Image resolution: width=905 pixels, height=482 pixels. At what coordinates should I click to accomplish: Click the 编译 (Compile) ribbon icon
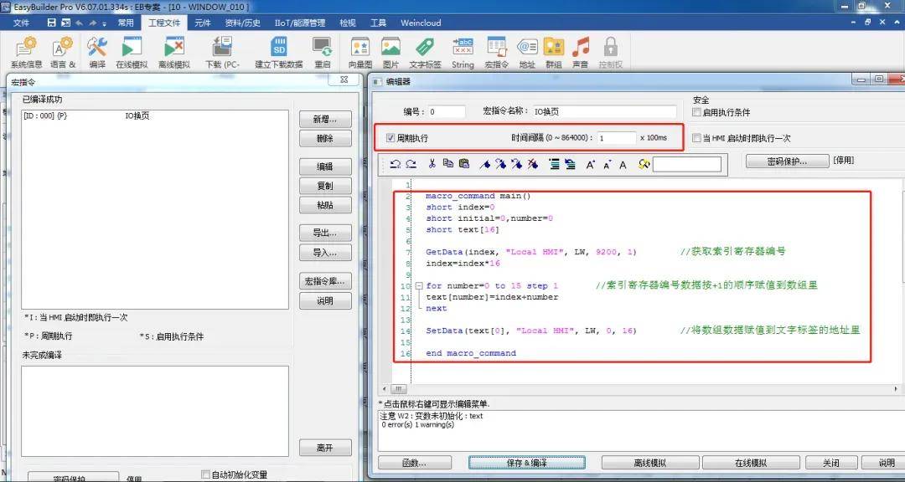click(97, 51)
